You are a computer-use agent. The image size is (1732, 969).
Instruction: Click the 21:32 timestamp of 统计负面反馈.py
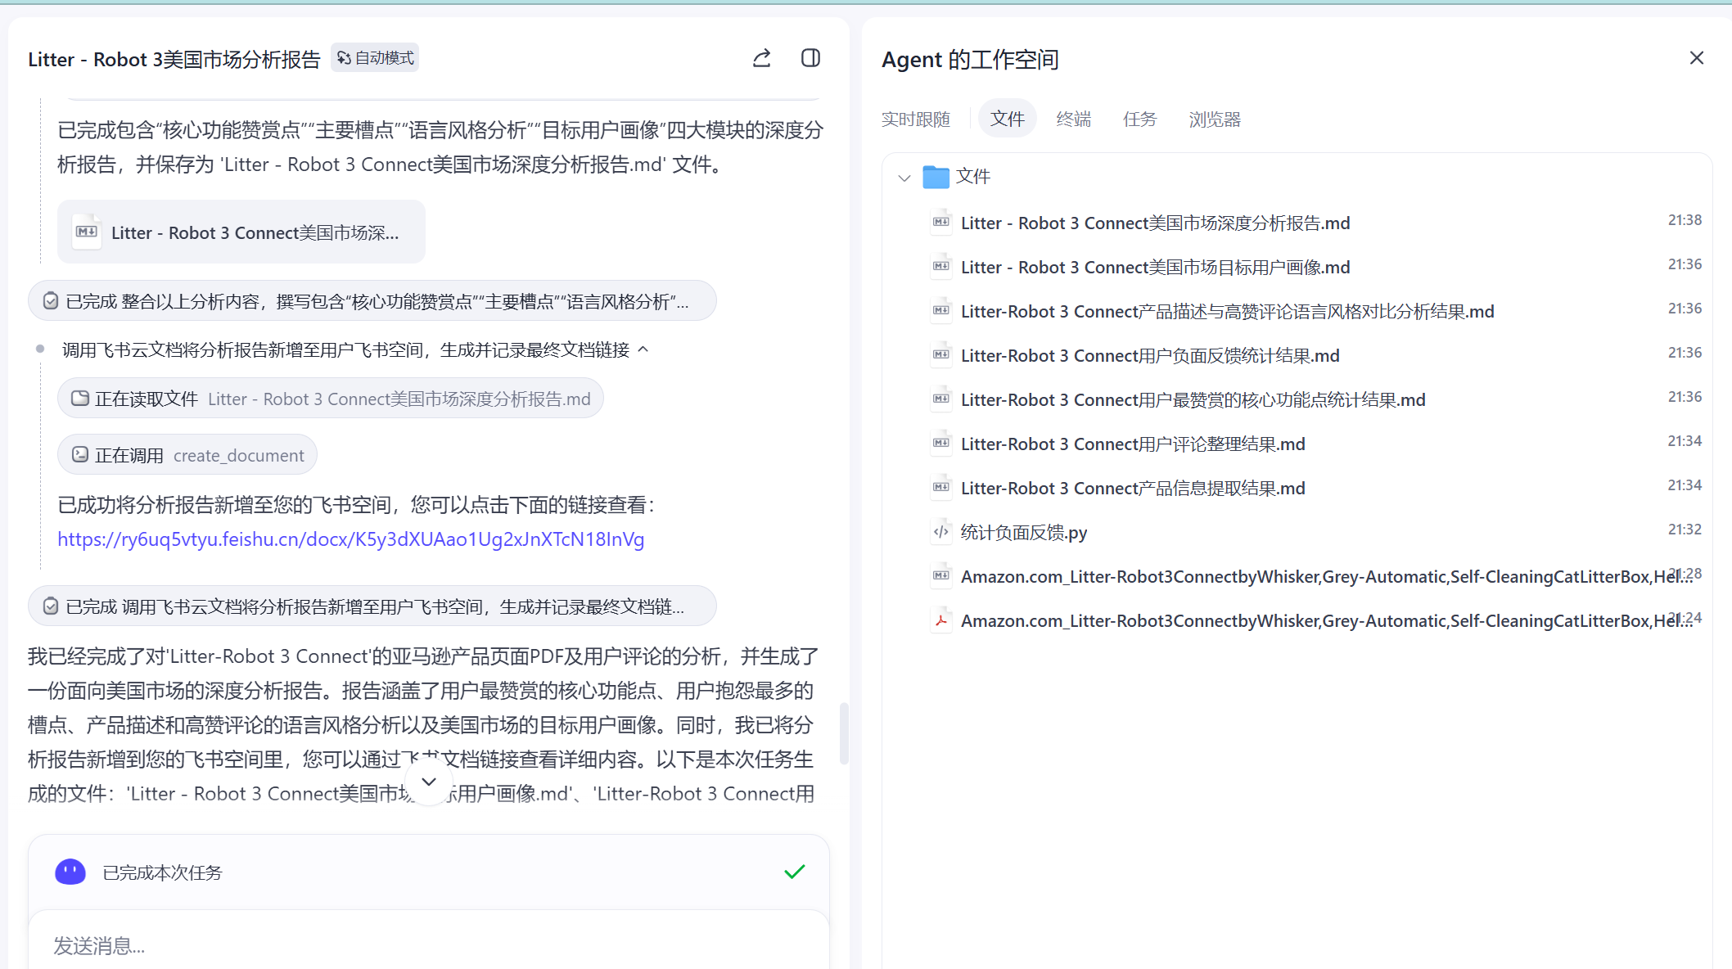point(1685,530)
